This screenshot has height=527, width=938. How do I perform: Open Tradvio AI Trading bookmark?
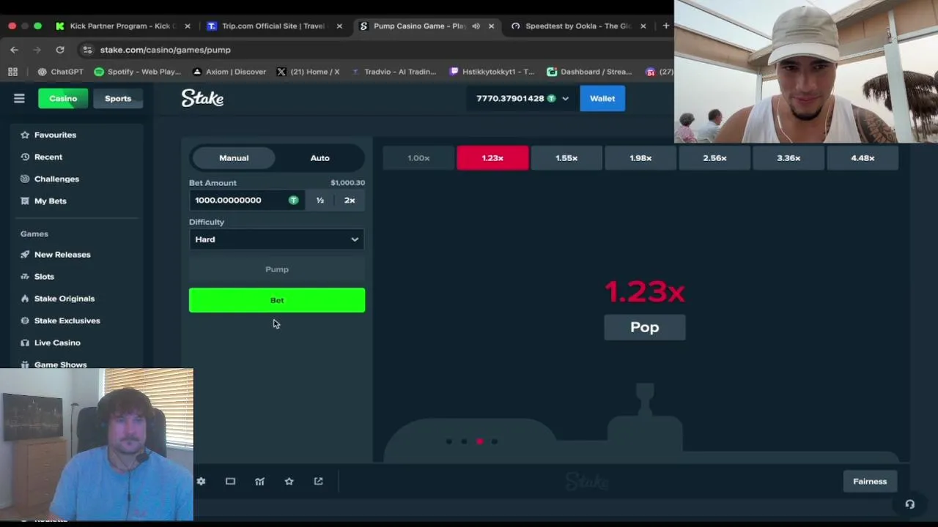(394, 72)
